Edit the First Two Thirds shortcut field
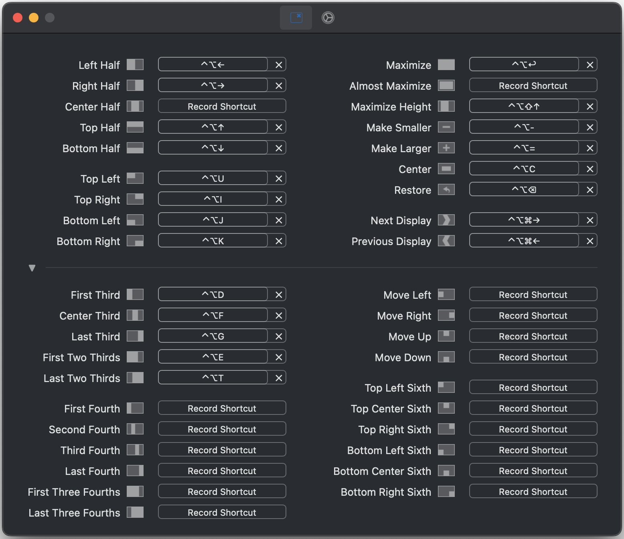624x539 pixels. coord(213,357)
